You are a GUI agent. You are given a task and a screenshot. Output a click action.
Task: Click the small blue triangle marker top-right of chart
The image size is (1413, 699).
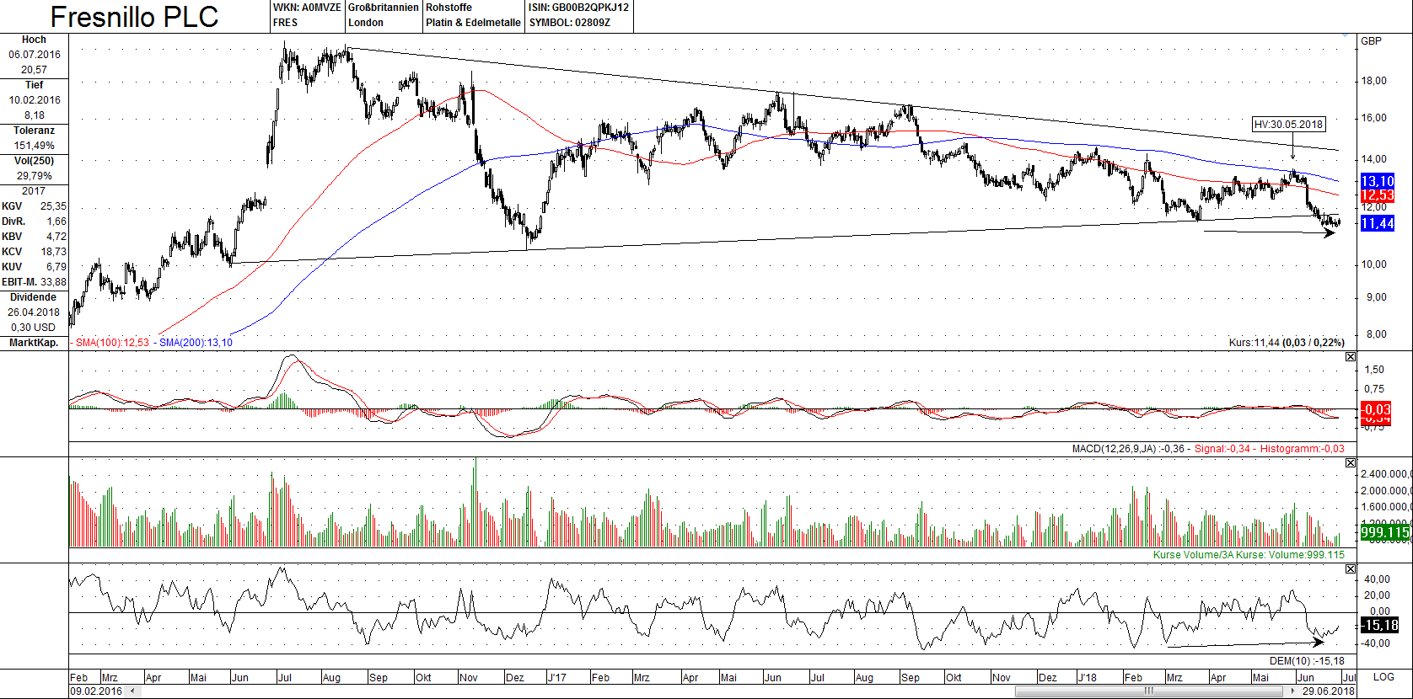1346,37
